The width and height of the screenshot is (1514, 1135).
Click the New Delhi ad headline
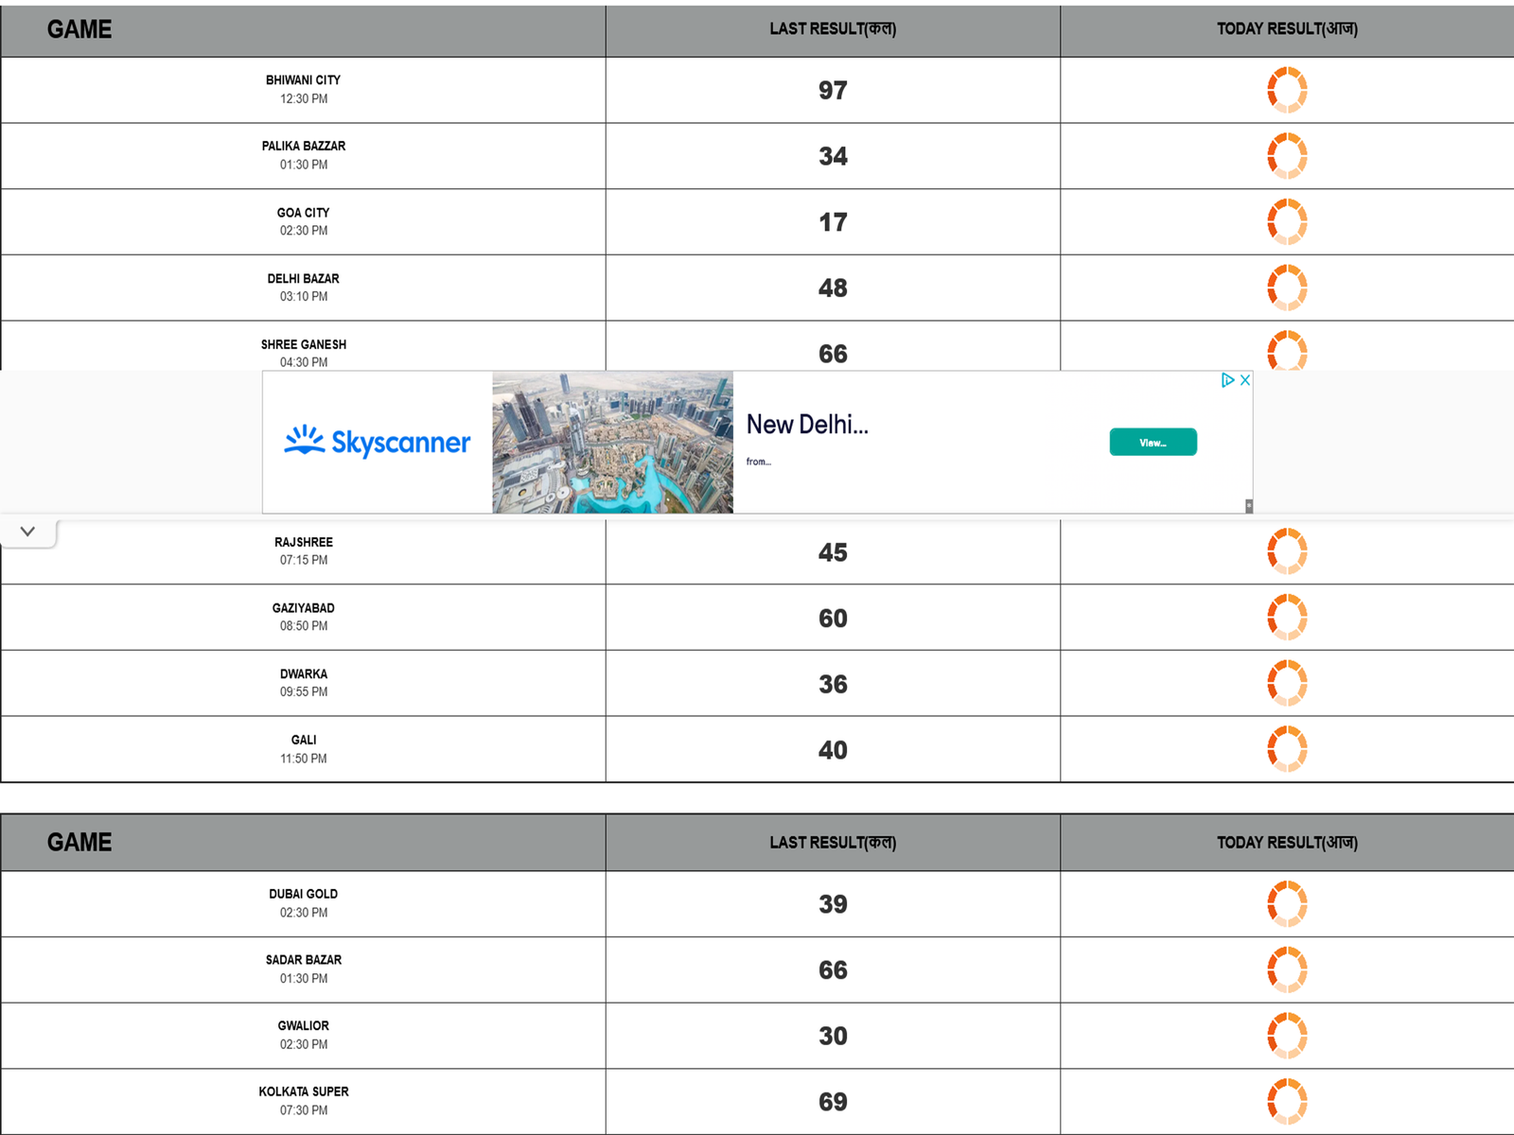807,425
